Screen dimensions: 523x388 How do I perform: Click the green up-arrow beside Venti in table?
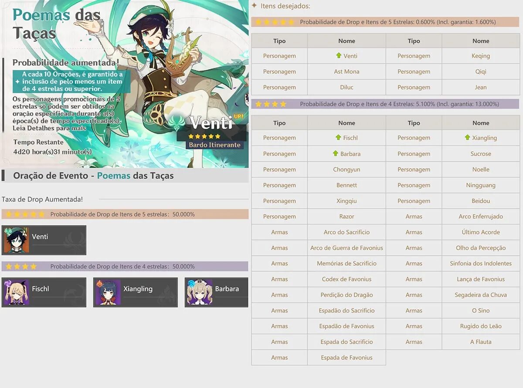click(339, 55)
